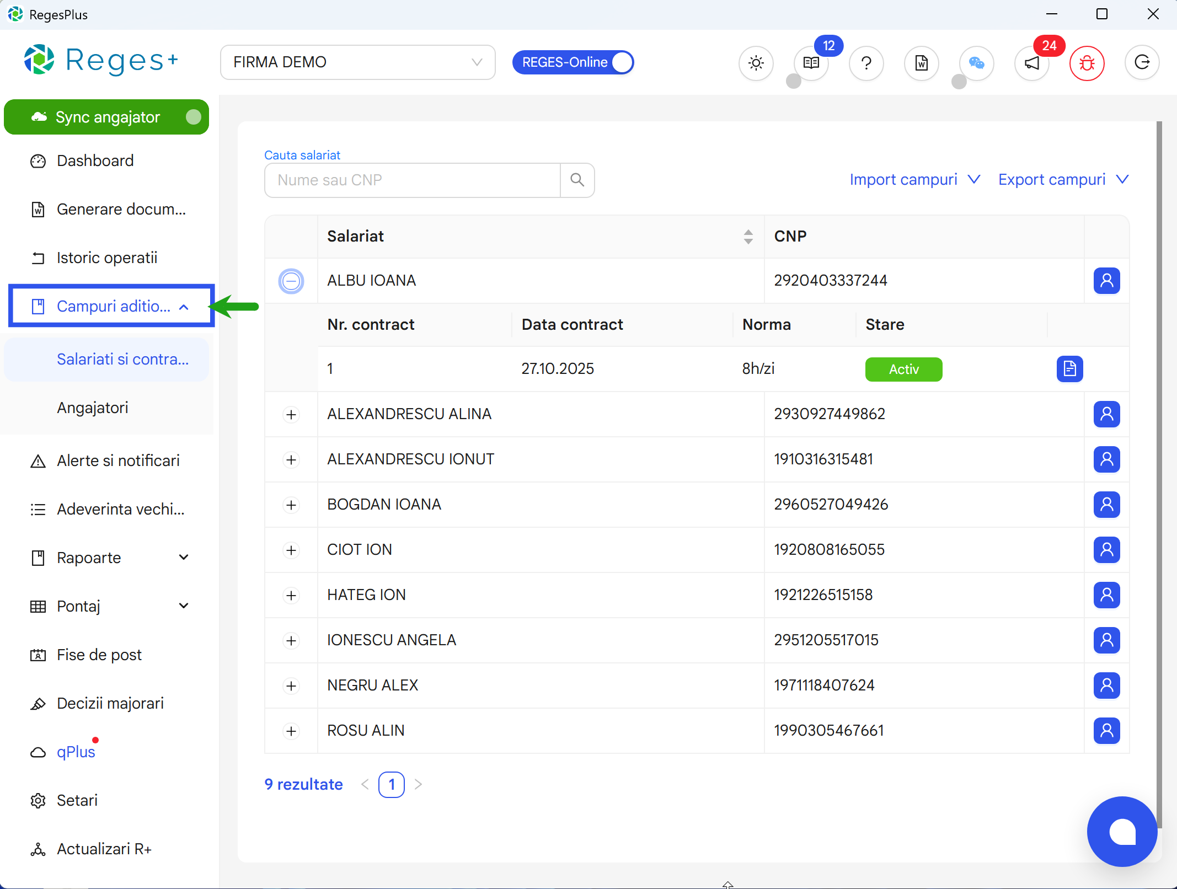Open Istoric operatii from the sidebar
The width and height of the screenshot is (1177, 889).
(107, 258)
